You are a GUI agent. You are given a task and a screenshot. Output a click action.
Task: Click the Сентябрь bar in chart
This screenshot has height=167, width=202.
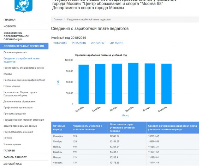(84, 84)
